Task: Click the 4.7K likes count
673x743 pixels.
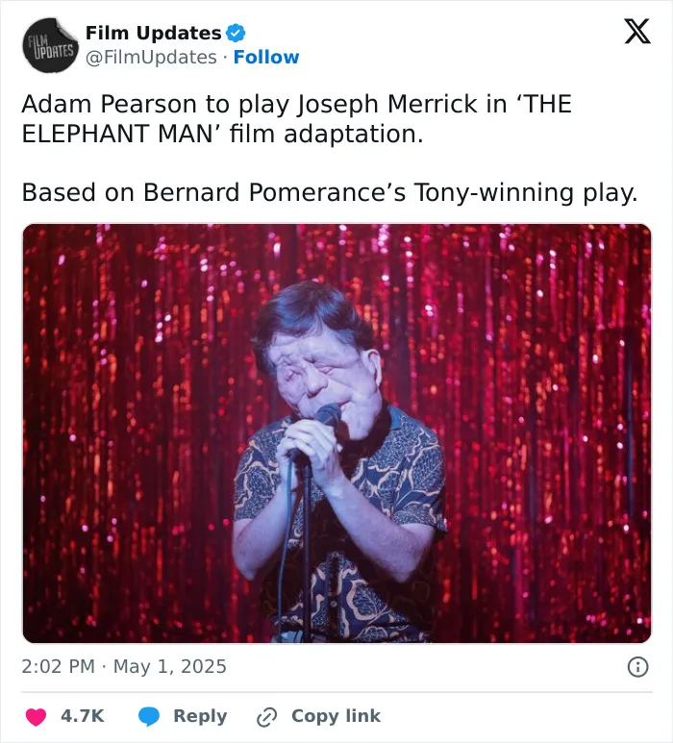Action: [x=83, y=715]
